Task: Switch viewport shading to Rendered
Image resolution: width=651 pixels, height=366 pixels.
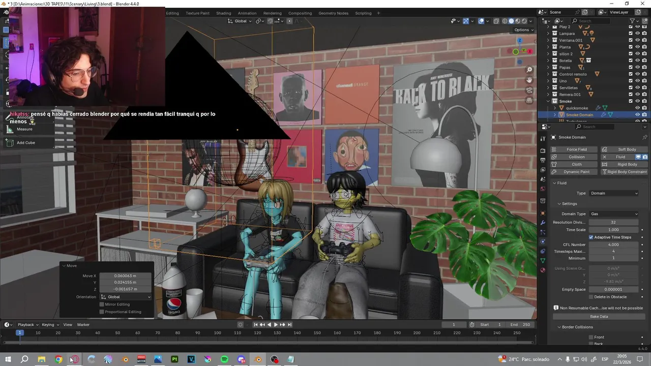Action: pyautogui.click(x=524, y=21)
